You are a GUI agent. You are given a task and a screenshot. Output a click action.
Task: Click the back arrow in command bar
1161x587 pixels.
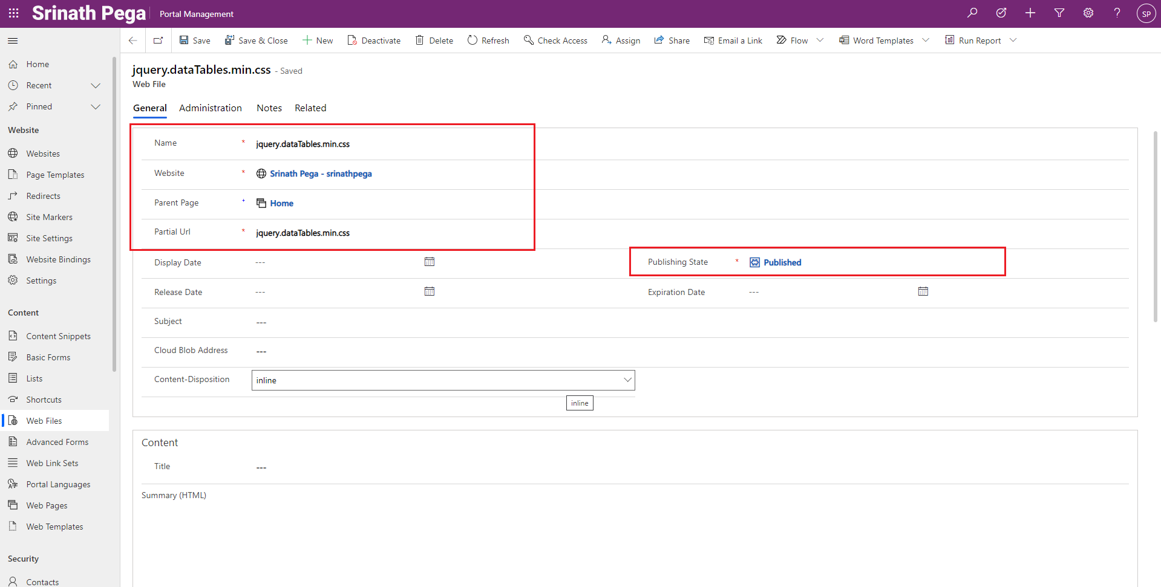(x=133, y=41)
